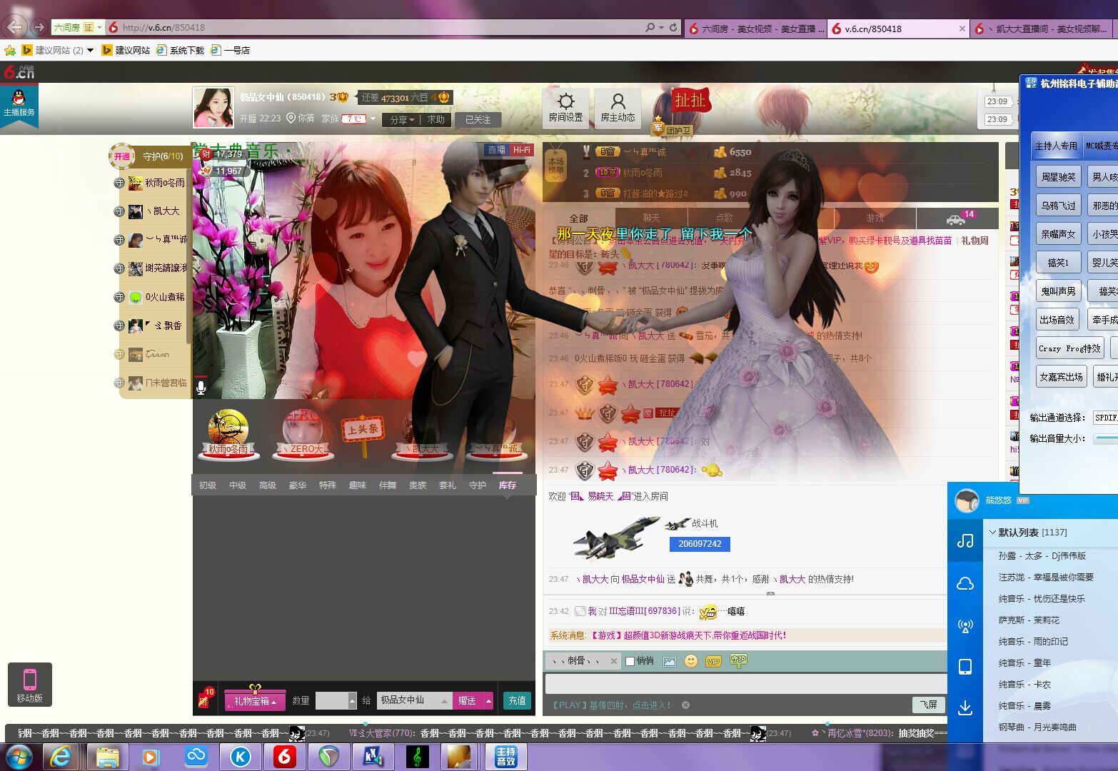Click the 求助 help button
This screenshot has width=1118, height=771.
436,120
